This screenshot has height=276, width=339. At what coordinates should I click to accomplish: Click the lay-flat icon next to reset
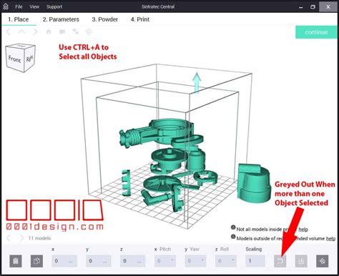click(301, 261)
